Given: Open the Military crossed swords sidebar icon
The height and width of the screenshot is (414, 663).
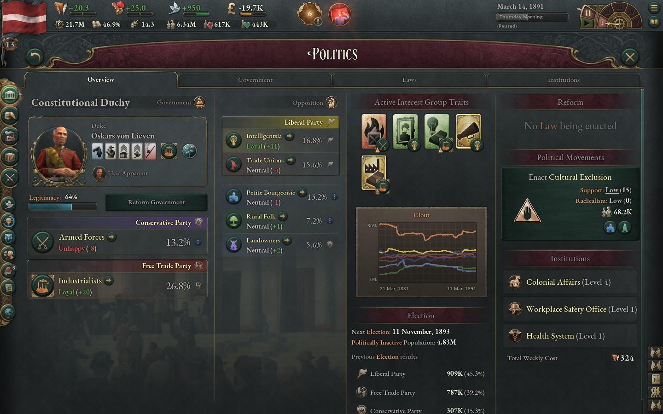Looking at the screenshot, I should pyautogui.click(x=10, y=178).
